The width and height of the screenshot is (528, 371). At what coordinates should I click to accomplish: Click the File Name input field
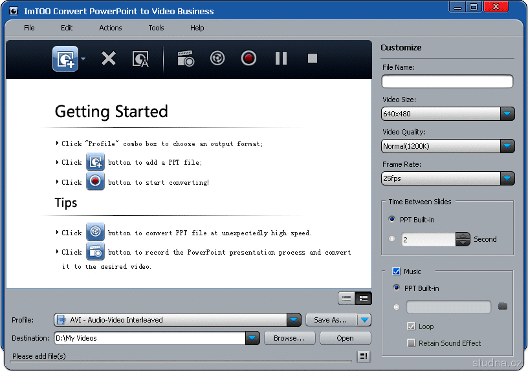tap(447, 81)
